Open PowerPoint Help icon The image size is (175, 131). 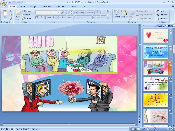173,7
